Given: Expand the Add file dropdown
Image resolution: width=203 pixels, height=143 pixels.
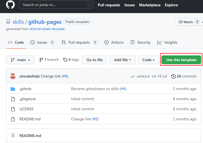Looking at the screenshot, I should pyautogui.click(x=122, y=60).
